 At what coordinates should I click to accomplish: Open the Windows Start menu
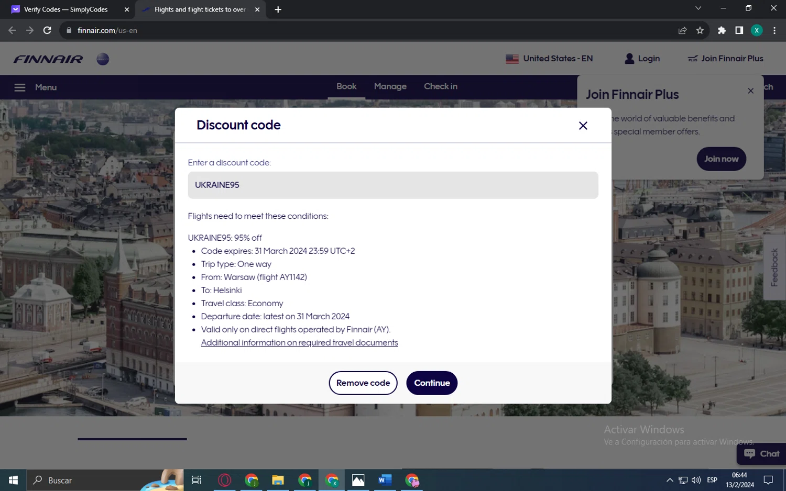(13, 480)
